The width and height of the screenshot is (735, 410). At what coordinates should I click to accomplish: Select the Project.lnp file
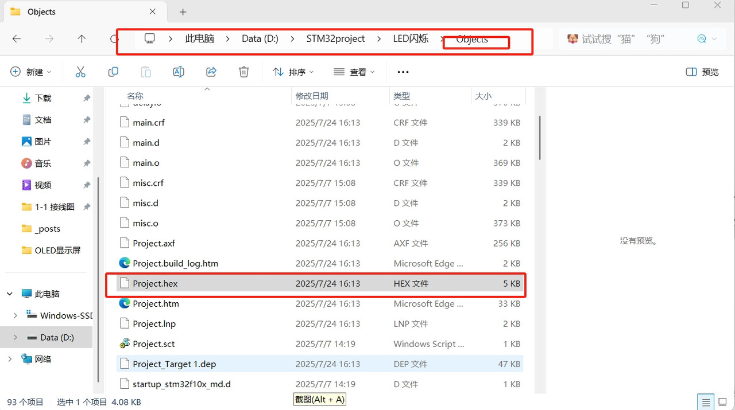tap(320, 323)
